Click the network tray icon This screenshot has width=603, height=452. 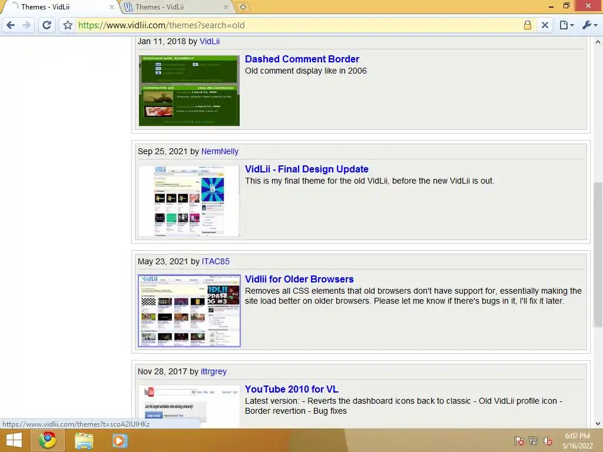[534, 441]
